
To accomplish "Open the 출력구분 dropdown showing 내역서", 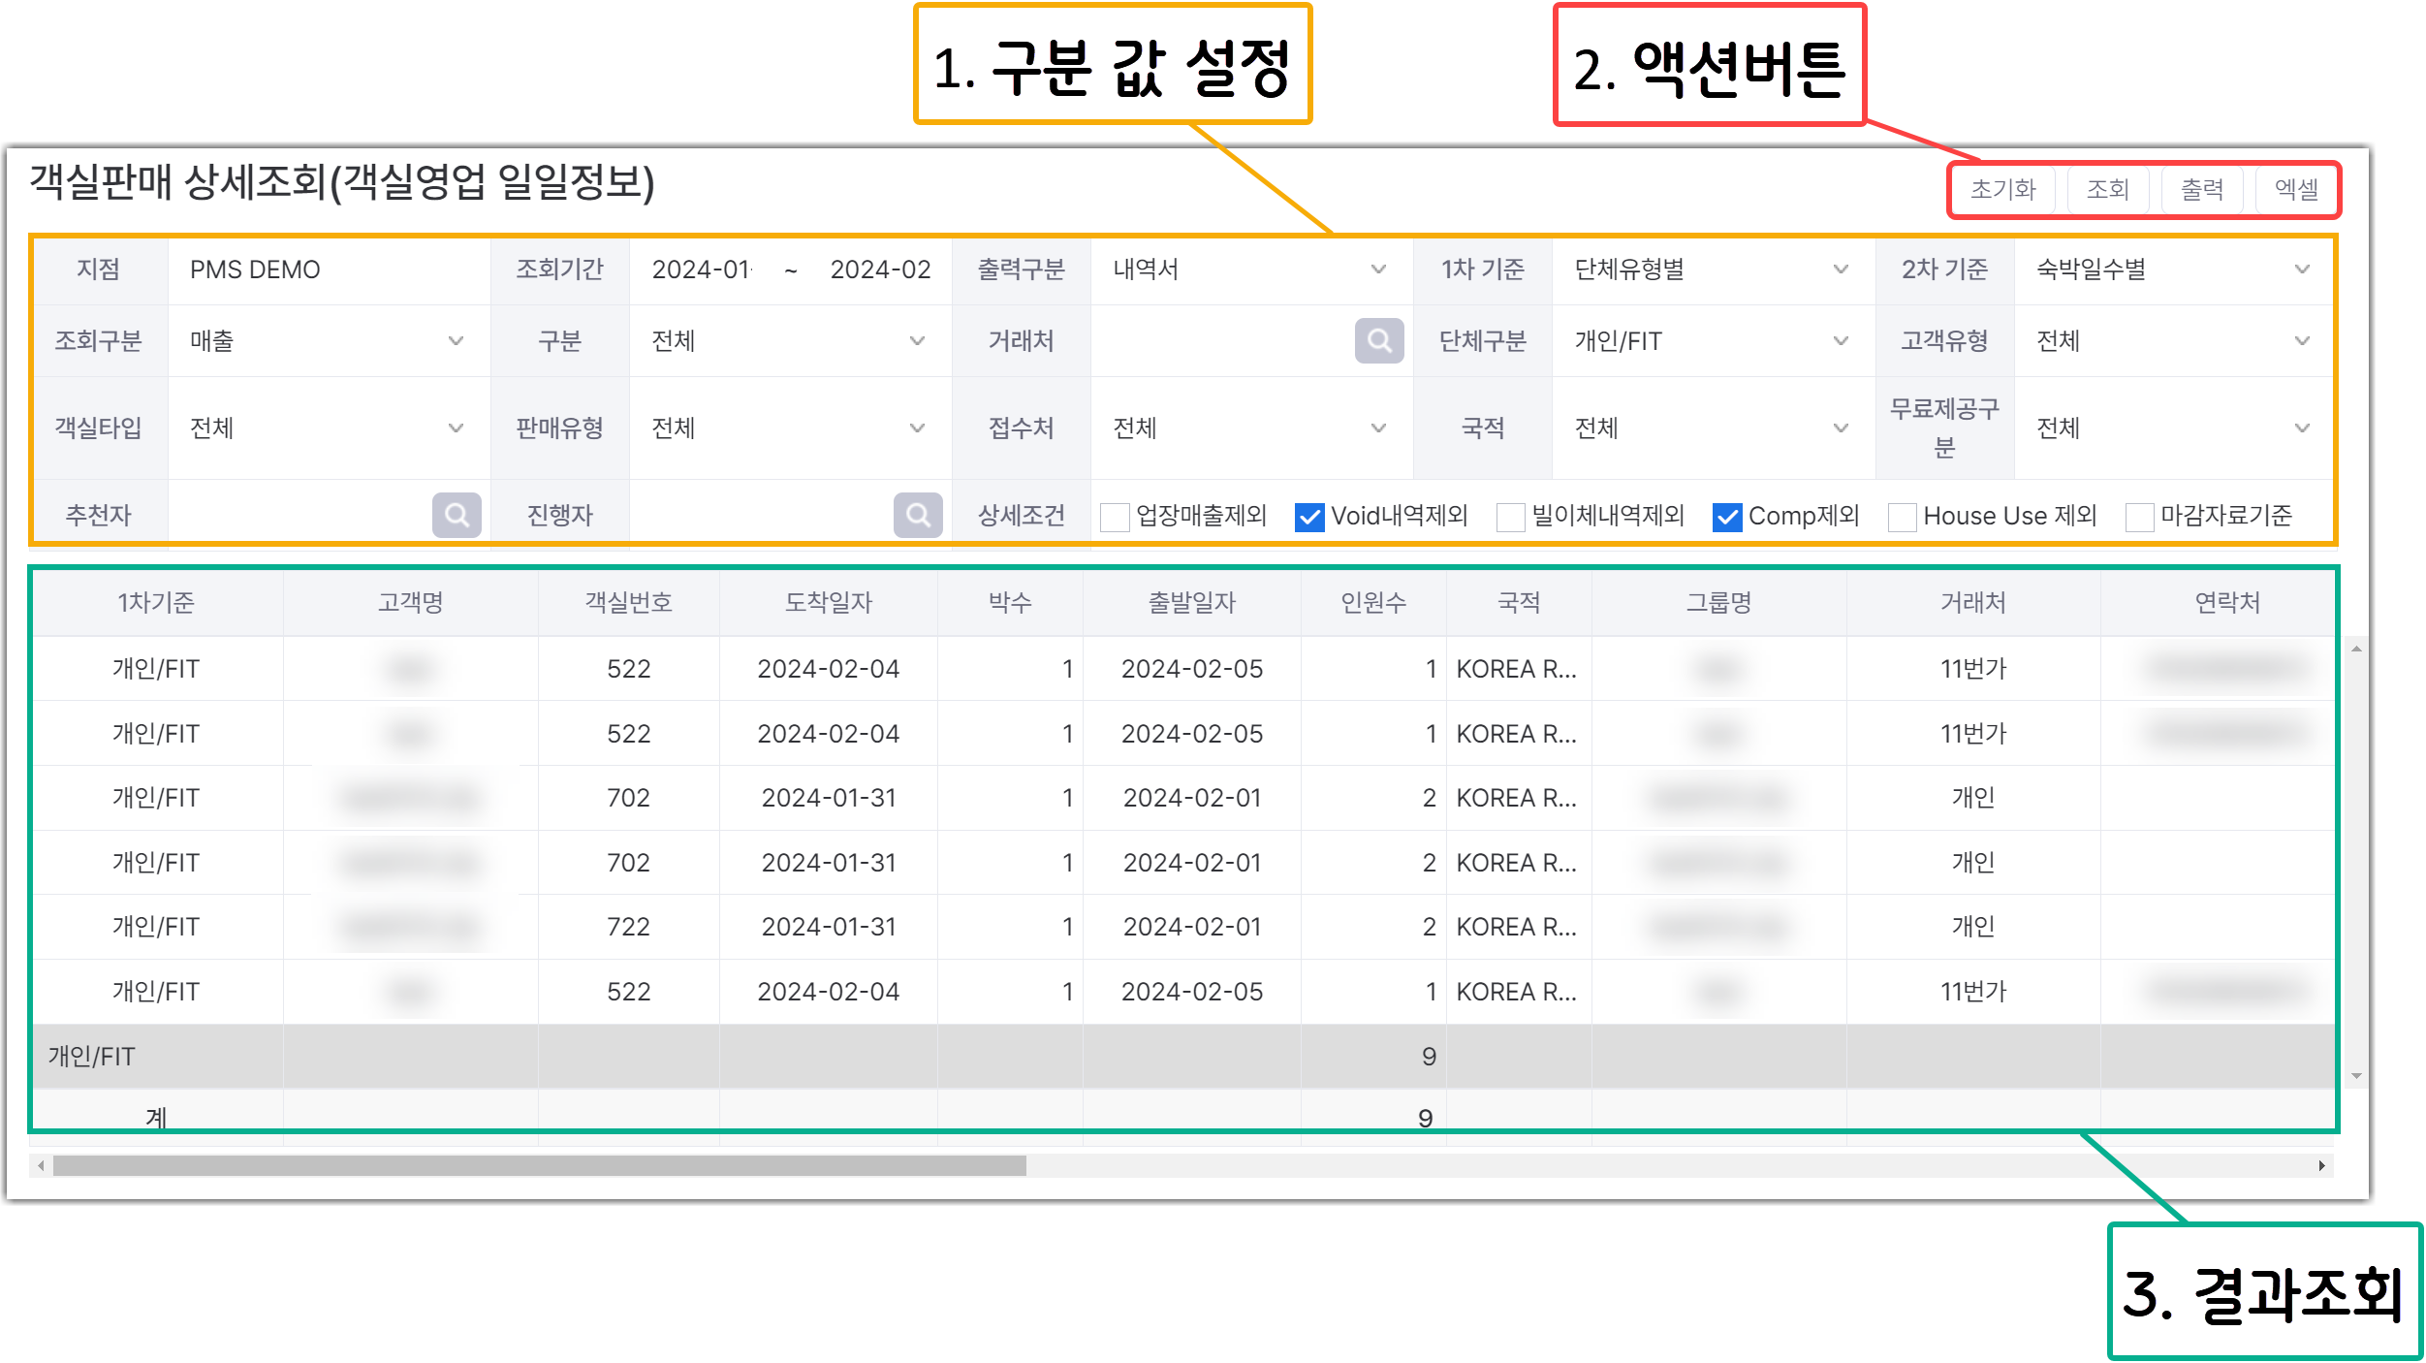I will point(1248,269).
